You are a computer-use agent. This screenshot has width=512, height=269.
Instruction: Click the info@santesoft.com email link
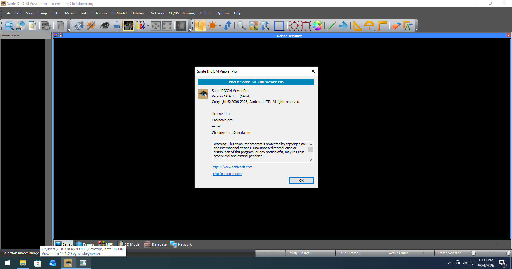pyautogui.click(x=227, y=174)
